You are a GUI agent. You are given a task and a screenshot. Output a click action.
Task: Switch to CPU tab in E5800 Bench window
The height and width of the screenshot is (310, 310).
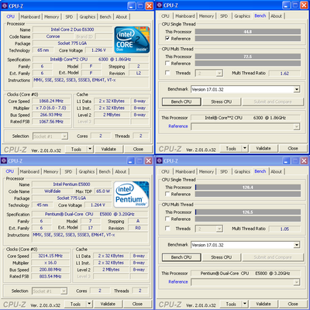click(165, 171)
